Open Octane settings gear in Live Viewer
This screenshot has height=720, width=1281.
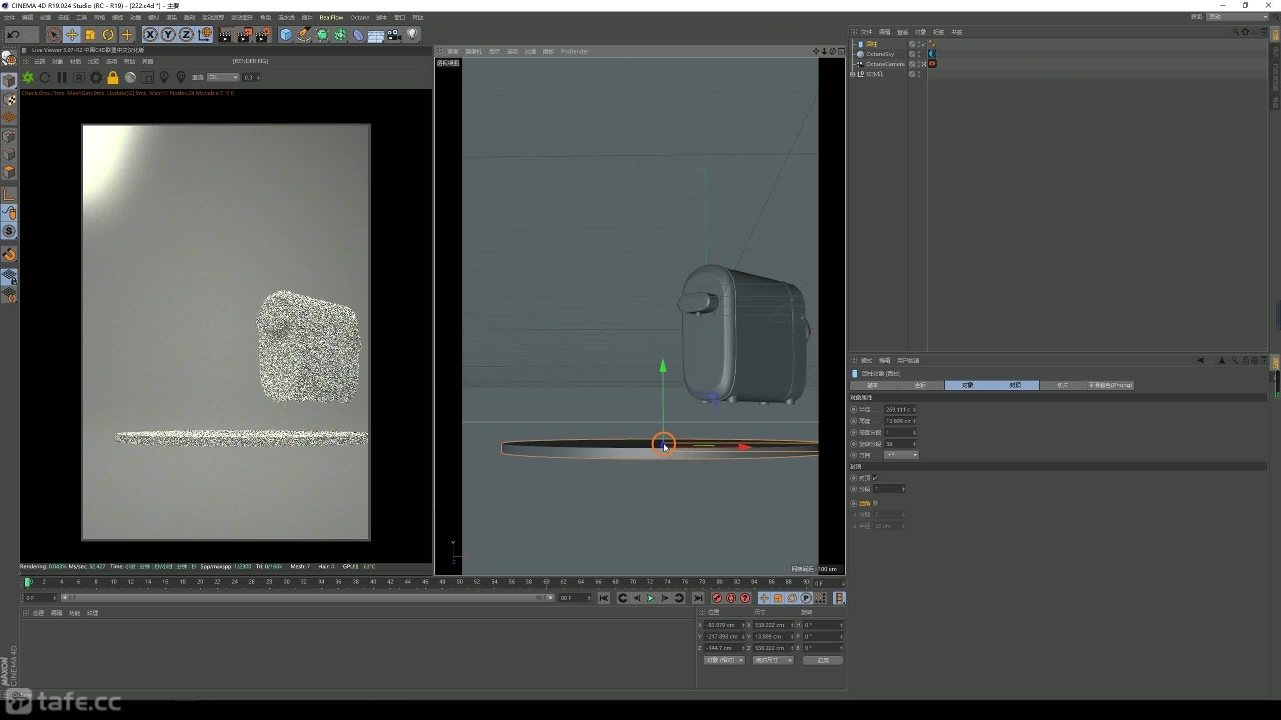click(96, 77)
